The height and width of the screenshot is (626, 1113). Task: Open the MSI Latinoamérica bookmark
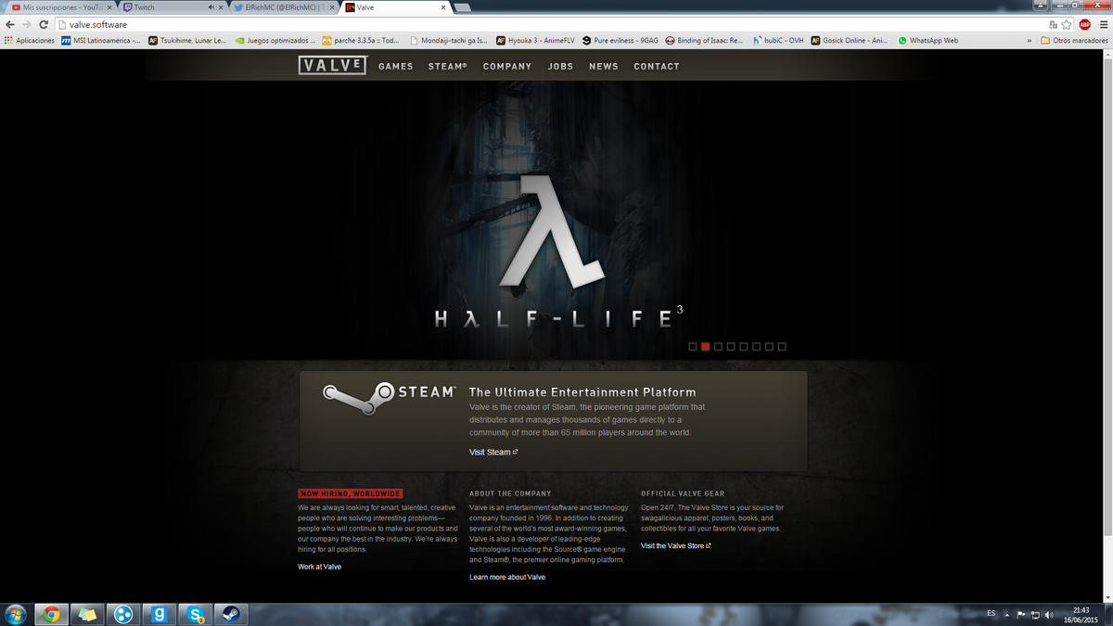coord(101,41)
